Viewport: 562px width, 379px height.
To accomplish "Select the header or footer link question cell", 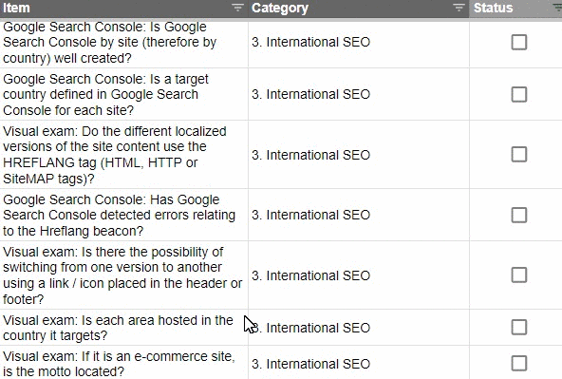I will tap(124, 275).
